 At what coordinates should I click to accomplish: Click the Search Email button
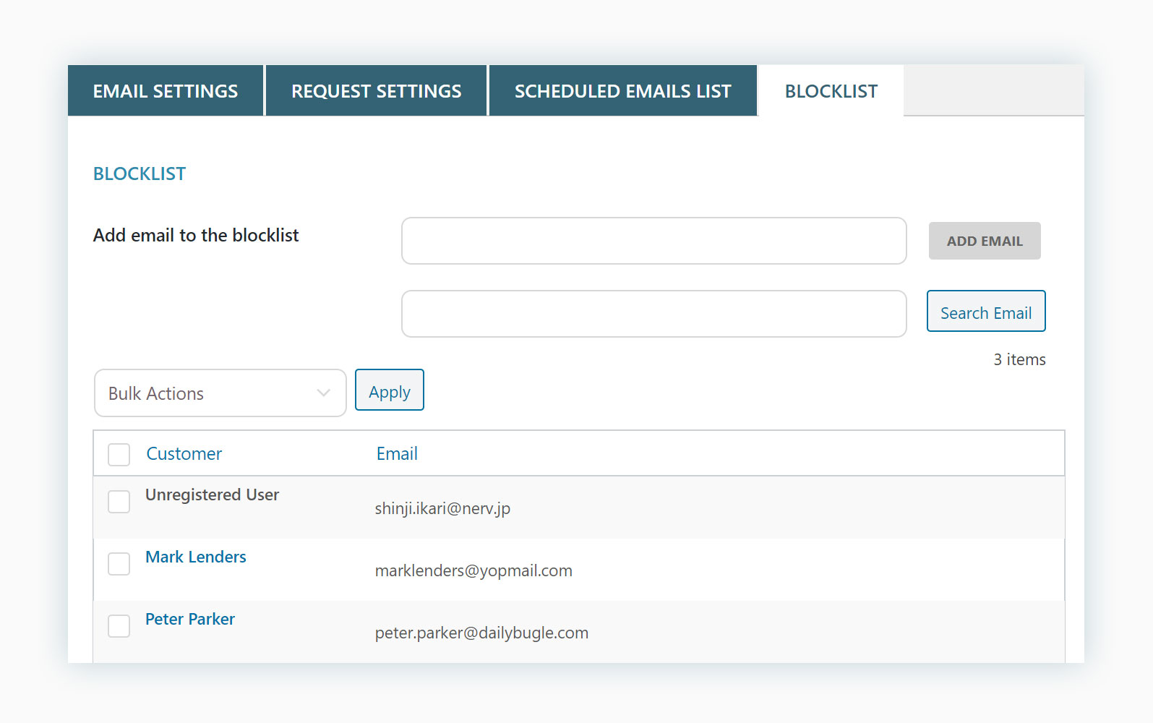(x=985, y=312)
